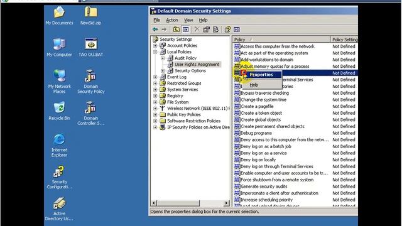Image resolution: width=402 pixels, height=226 pixels.
Task: Expand the File System node
Action: pyautogui.click(x=155, y=102)
